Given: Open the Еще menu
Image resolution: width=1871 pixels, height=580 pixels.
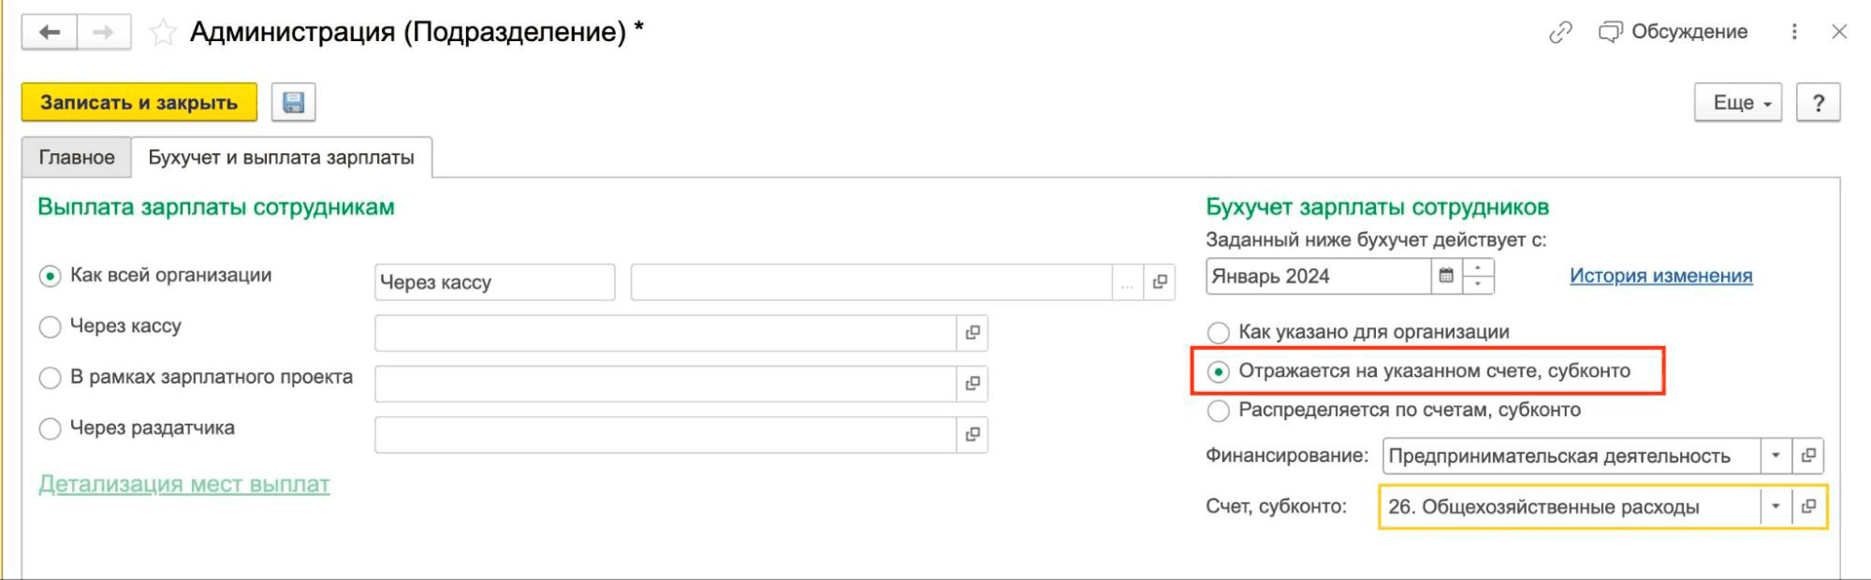Looking at the screenshot, I should pos(1737,103).
